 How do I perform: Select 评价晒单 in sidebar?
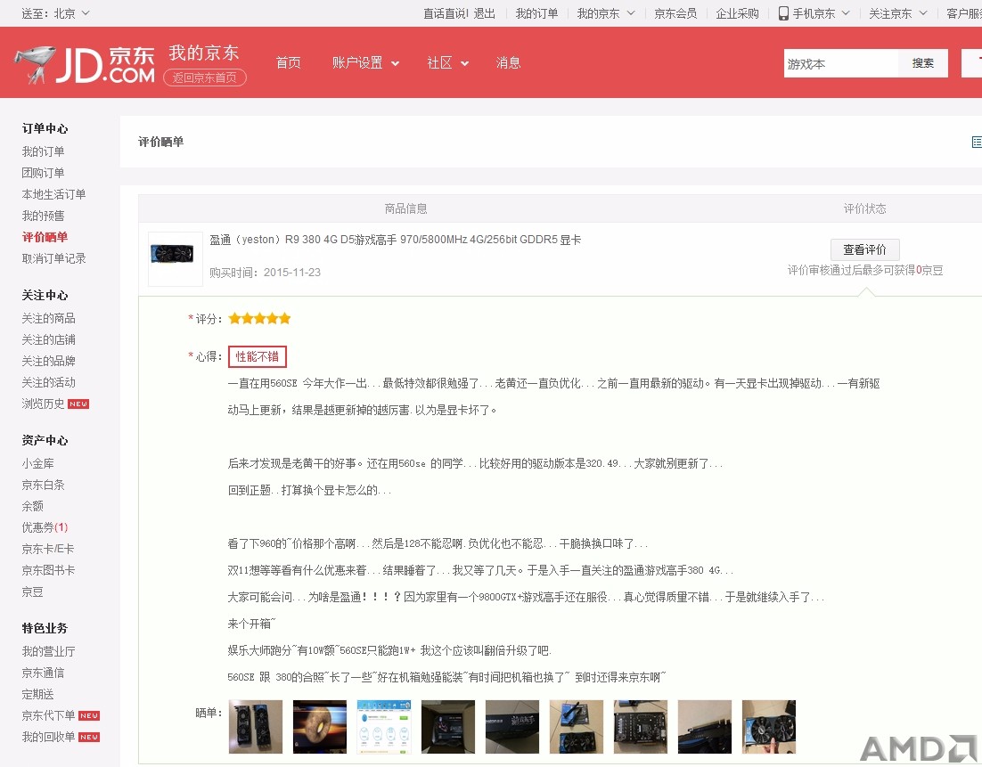(x=45, y=237)
